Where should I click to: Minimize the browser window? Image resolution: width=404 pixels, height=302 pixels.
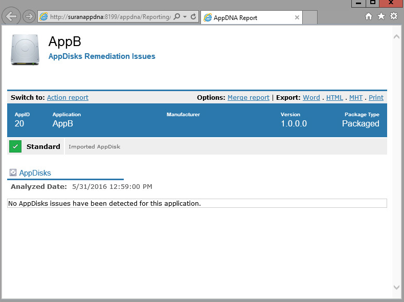coord(358,3)
